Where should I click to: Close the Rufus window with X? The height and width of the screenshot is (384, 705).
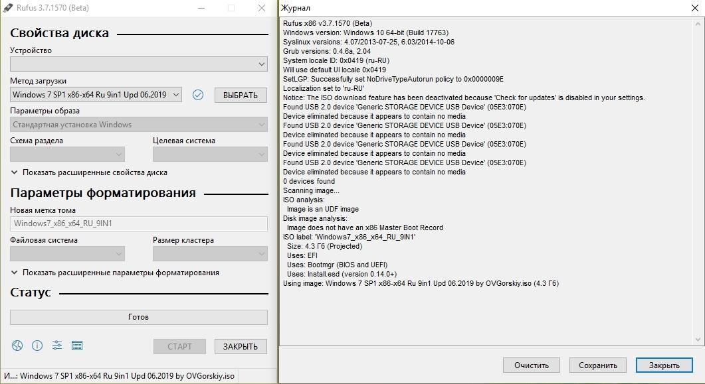[x=262, y=8]
